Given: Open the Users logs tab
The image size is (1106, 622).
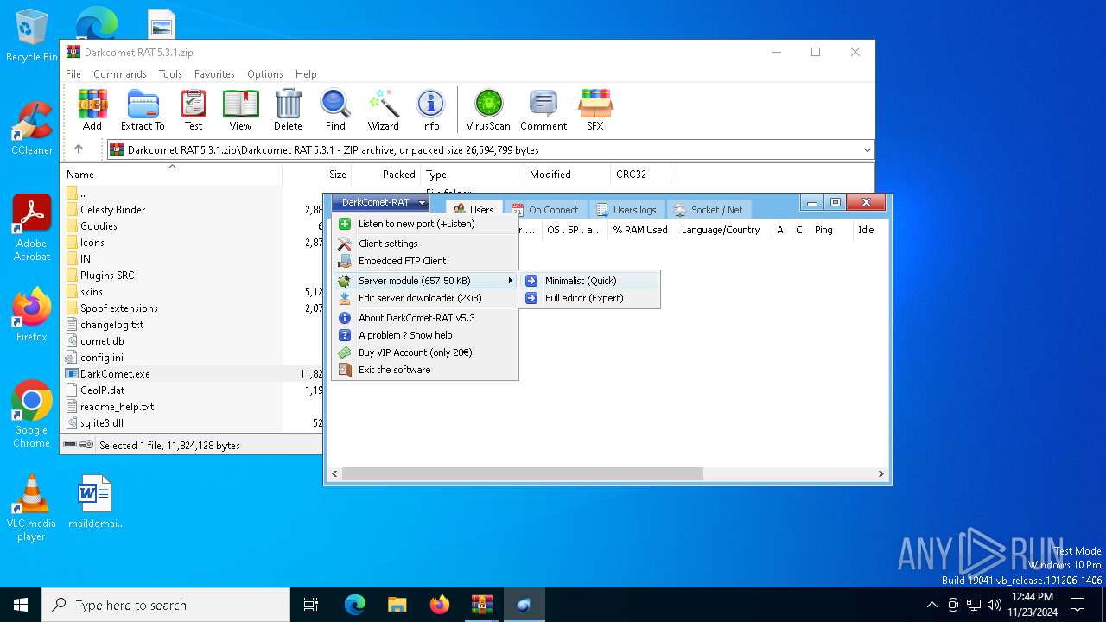Looking at the screenshot, I should pos(626,209).
